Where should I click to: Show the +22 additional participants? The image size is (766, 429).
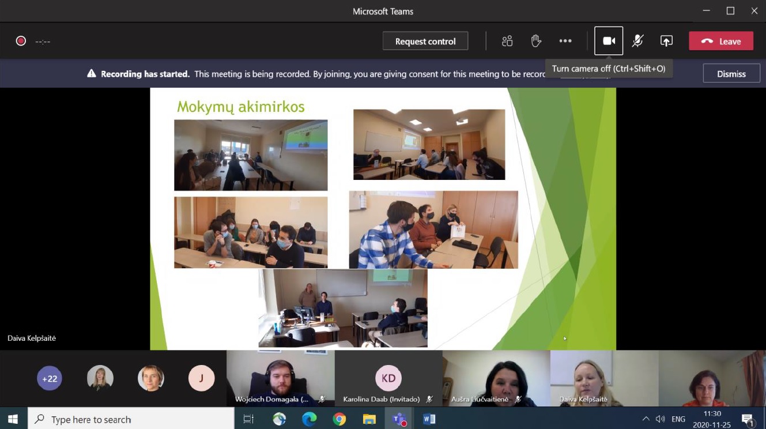tap(50, 379)
